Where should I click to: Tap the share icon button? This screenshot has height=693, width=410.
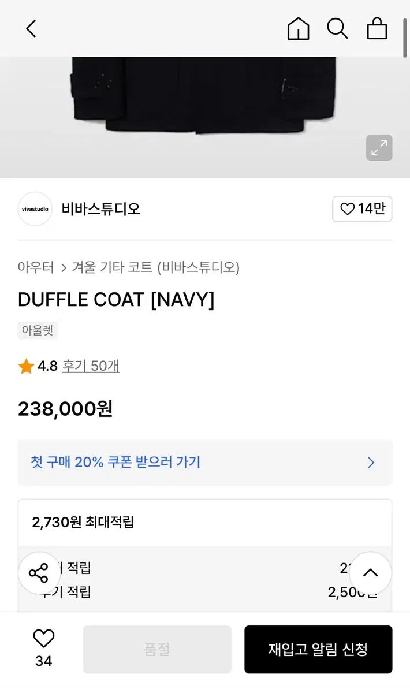pyautogui.click(x=39, y=573)
